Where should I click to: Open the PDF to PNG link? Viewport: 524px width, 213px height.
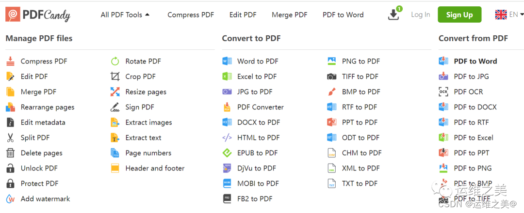473,168
